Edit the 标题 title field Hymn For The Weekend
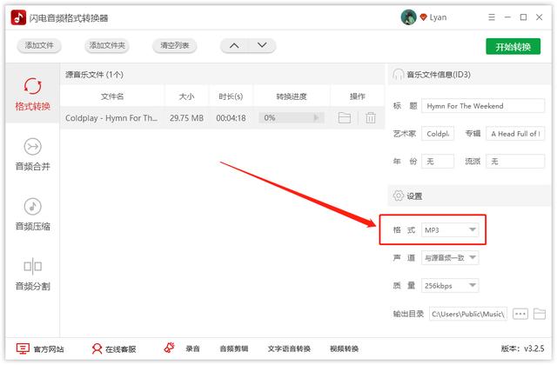The height and width of the screenshot is (365, 557). tap(483, 106)
